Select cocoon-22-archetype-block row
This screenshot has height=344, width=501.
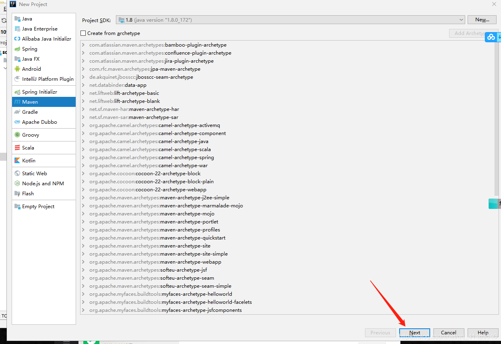point(287,174)
